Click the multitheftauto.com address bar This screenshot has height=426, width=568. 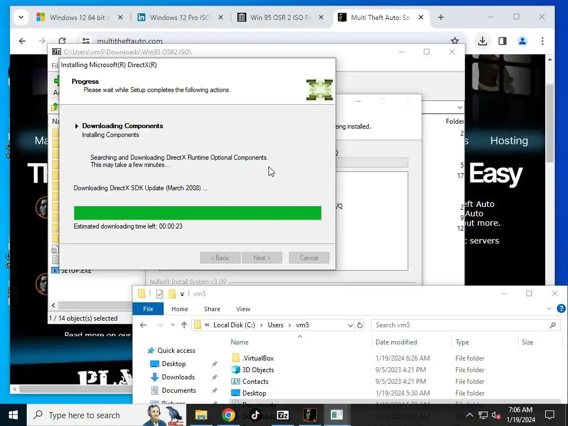tap(268, 41)
